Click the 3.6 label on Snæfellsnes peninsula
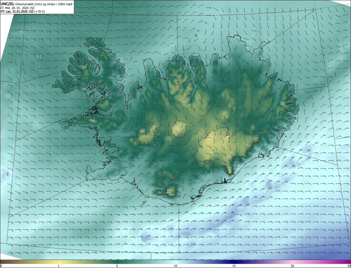This screenshot has width=351, height=268. (x=92, y=120)
